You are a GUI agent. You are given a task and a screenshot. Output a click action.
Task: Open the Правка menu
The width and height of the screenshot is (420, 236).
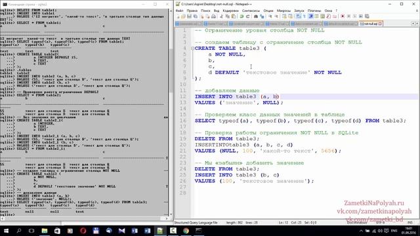click(x=192, y=10)
